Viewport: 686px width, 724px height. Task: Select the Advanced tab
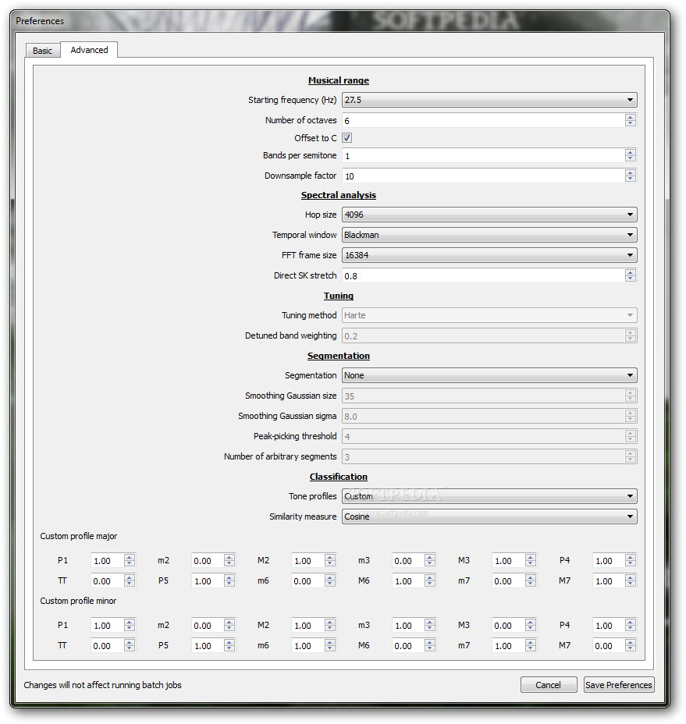[89, 50]
